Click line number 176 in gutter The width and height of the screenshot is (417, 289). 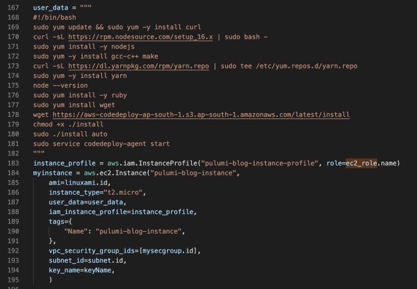[x=13, y=95]
